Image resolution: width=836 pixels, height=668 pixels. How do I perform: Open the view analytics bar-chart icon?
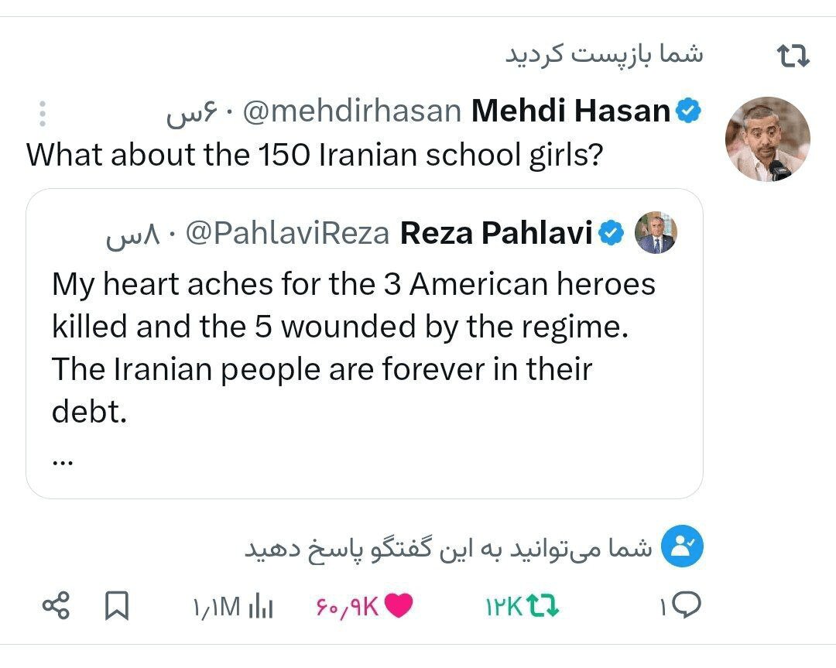click(261, 607)
